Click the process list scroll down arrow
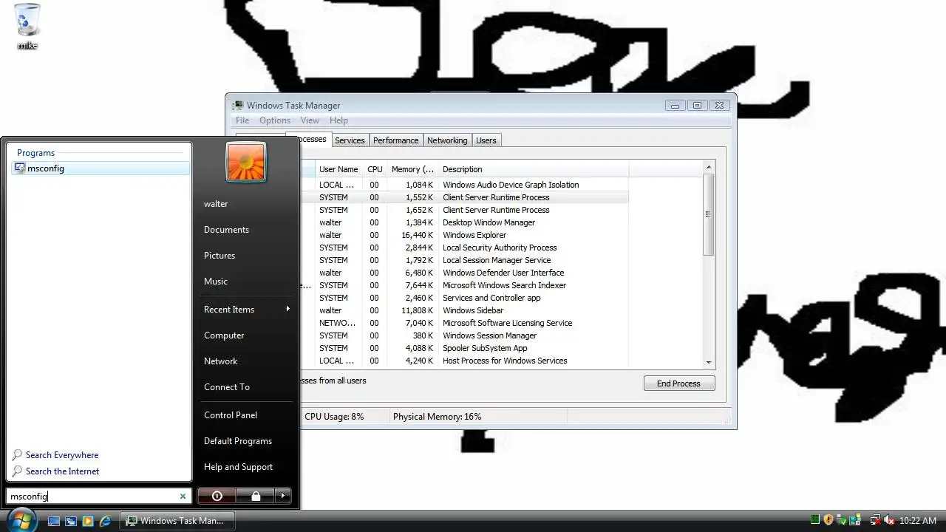The width and height of the screenshot is (946, 532). click(x=708, y=362)
